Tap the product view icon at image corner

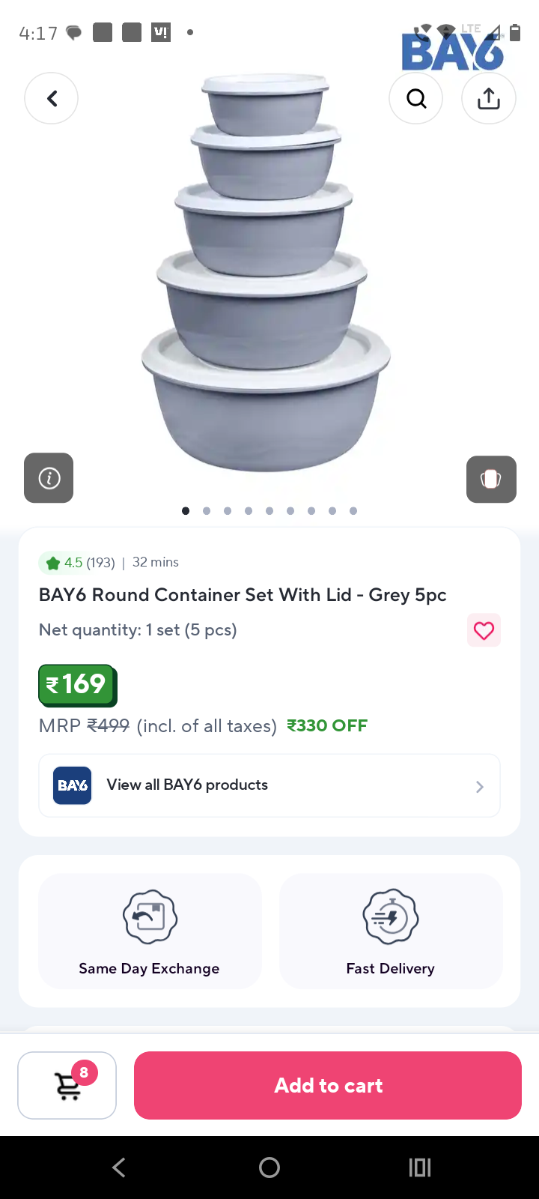[491, 479]
